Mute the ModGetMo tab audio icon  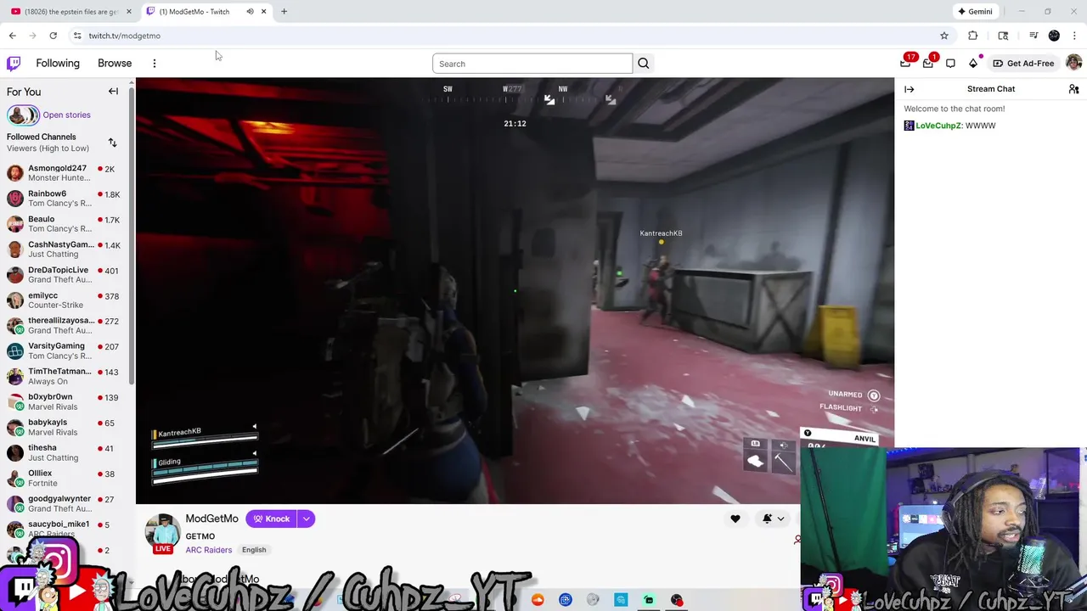(250, 11)
